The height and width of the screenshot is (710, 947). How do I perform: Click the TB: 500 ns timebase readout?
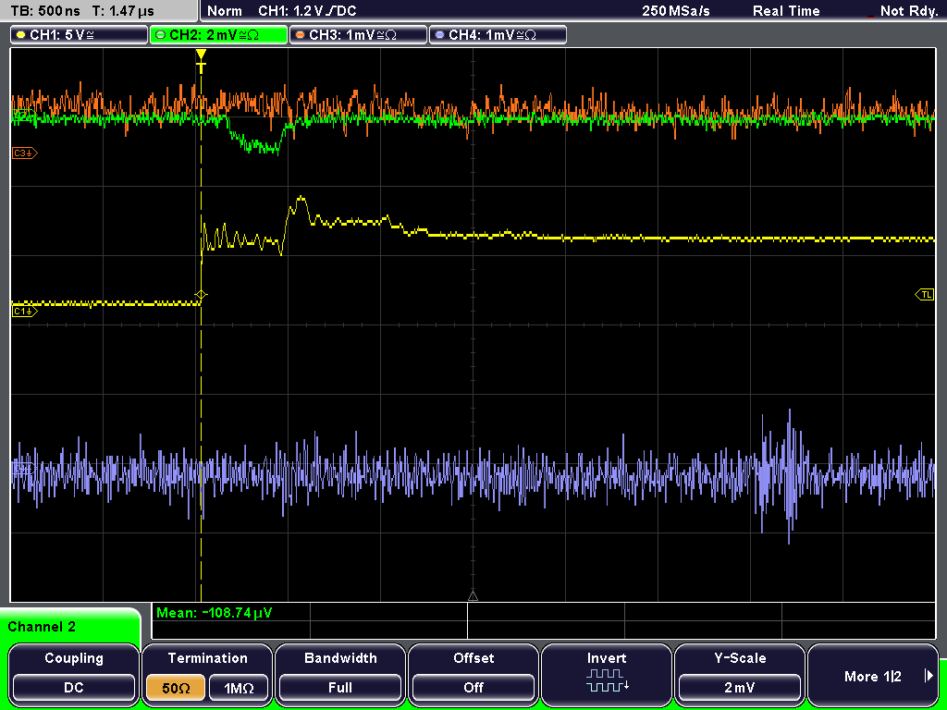tap(46, 11)
